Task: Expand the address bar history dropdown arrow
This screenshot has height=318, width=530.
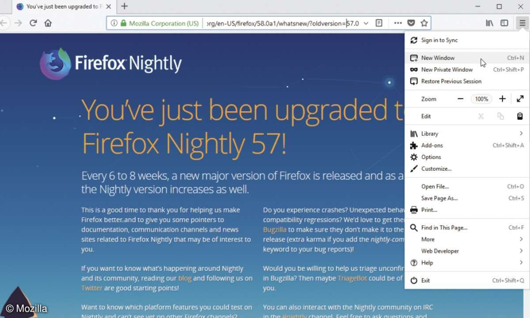Action: [366, 23]
